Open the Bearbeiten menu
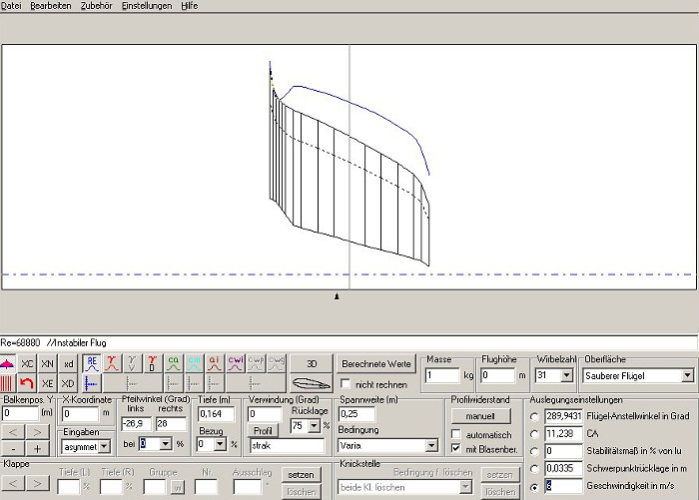 point(50,6)
